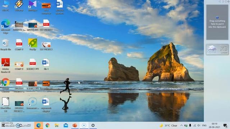This screenshot has height=129, width=230.
Task: Open the Recycle Bin desktop icon
Action: [x=6, y=45]
